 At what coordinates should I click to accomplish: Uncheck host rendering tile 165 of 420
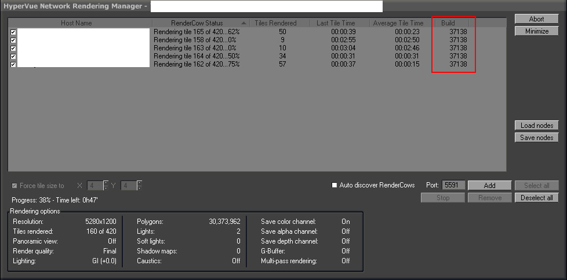[13, 32]
